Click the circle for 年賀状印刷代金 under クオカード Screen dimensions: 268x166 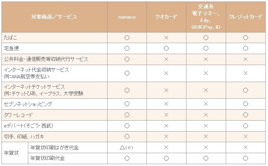pos(166,158)
